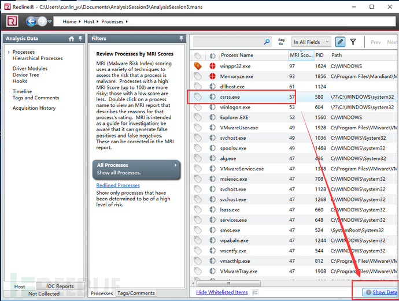Pin the Filters panel
Screen dimensions: 399x301
(x=182, y=39)
